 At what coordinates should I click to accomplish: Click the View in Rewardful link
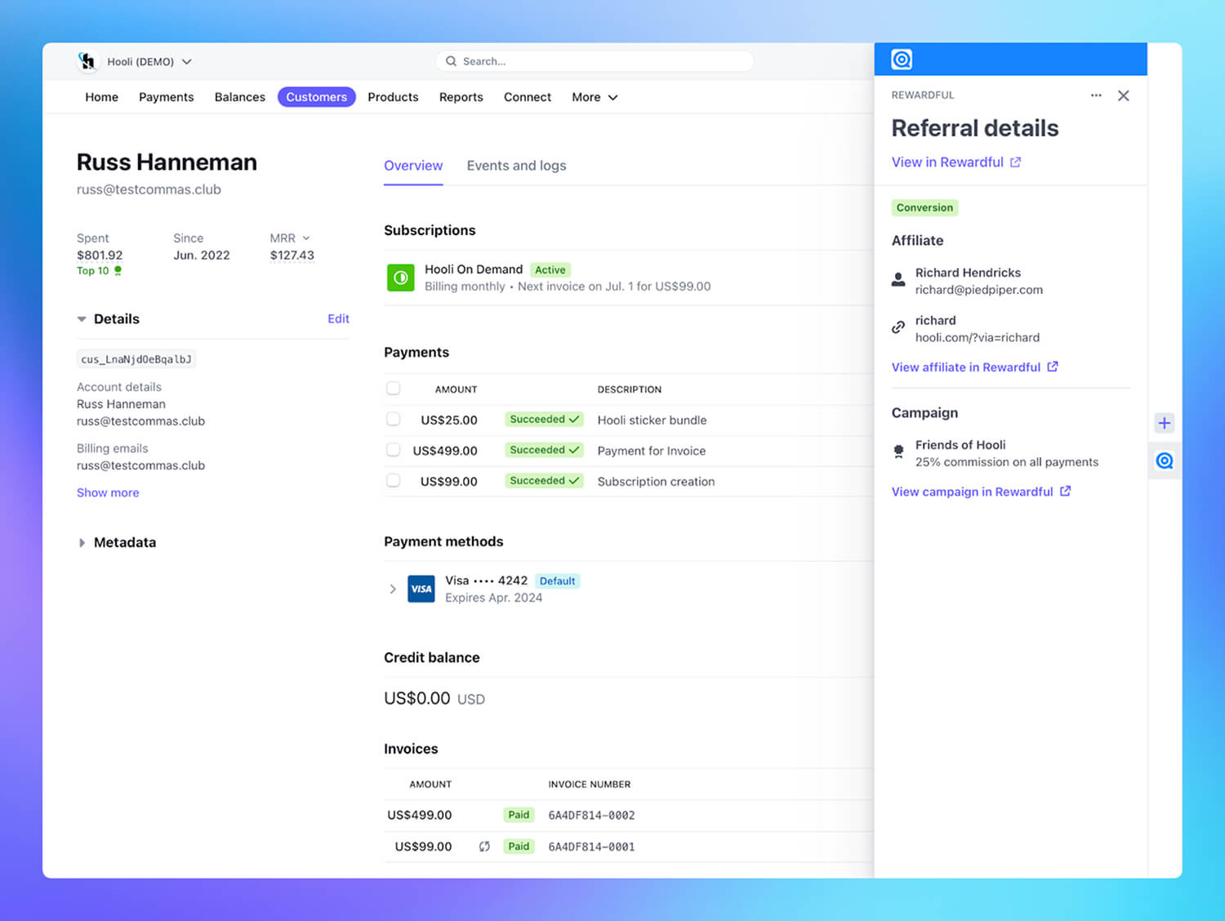point(947,162)
